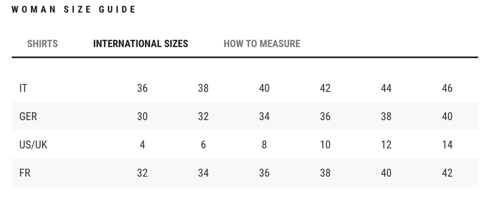
Task: Select US/UK size 10 cell
Action: click(x=325, y=145)
